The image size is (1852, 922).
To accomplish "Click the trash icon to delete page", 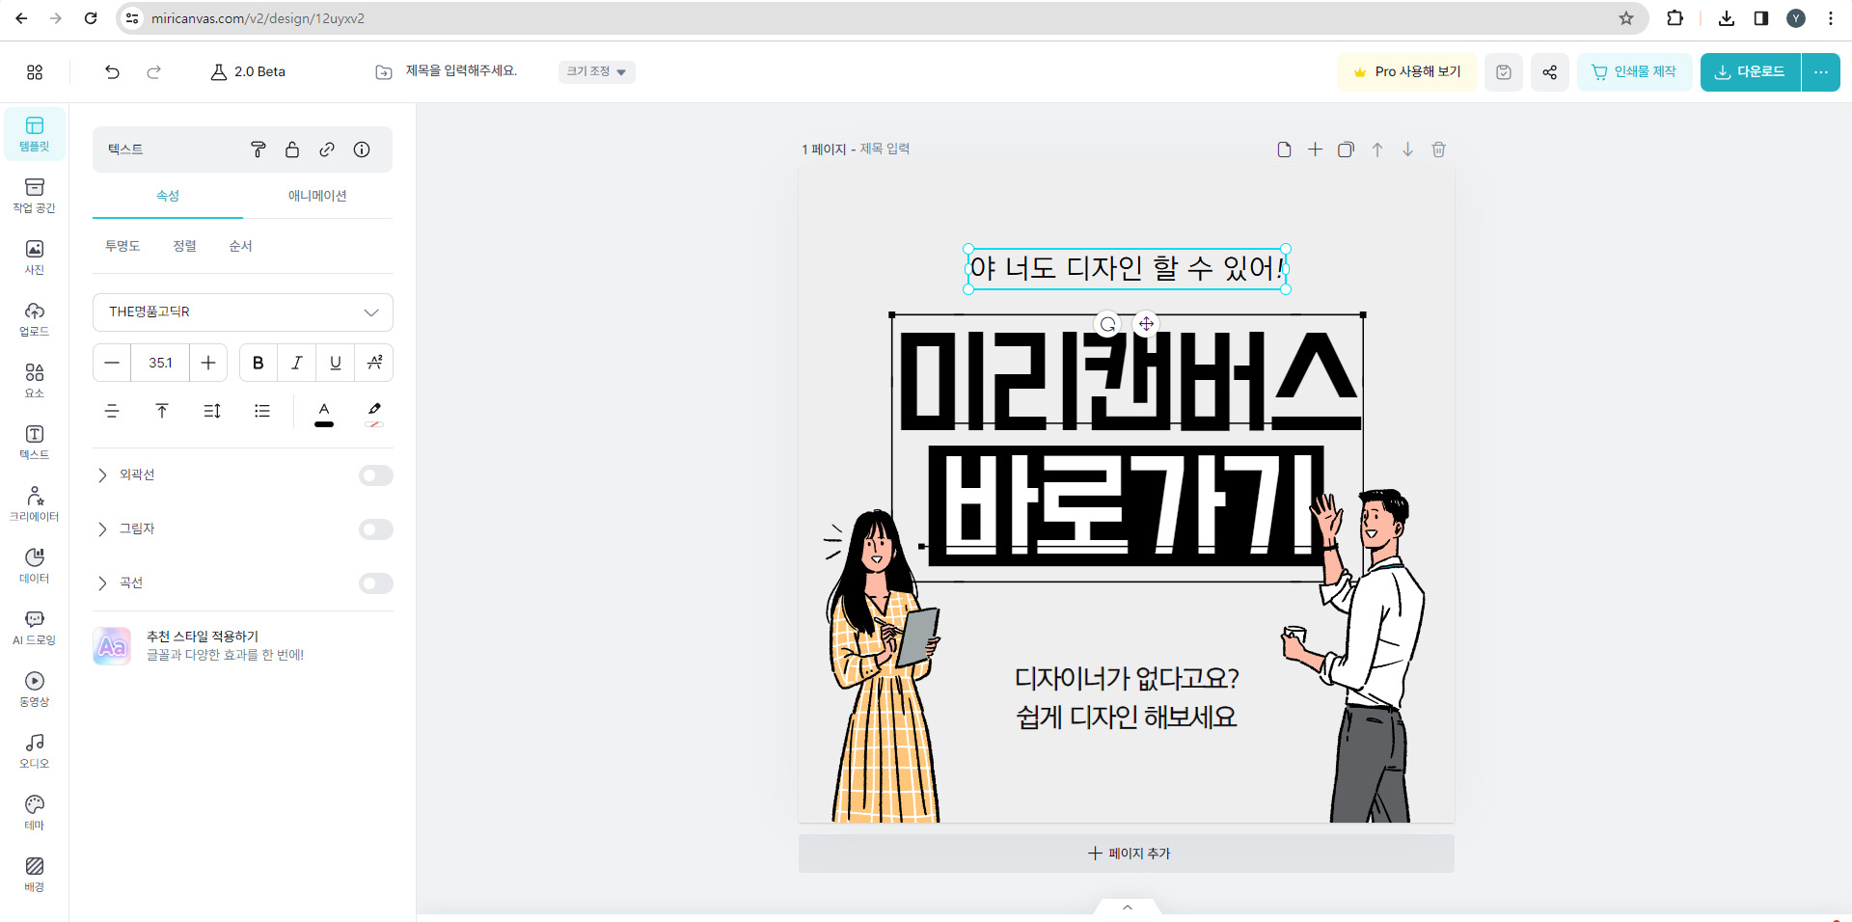I will (x=1438, y=149).
